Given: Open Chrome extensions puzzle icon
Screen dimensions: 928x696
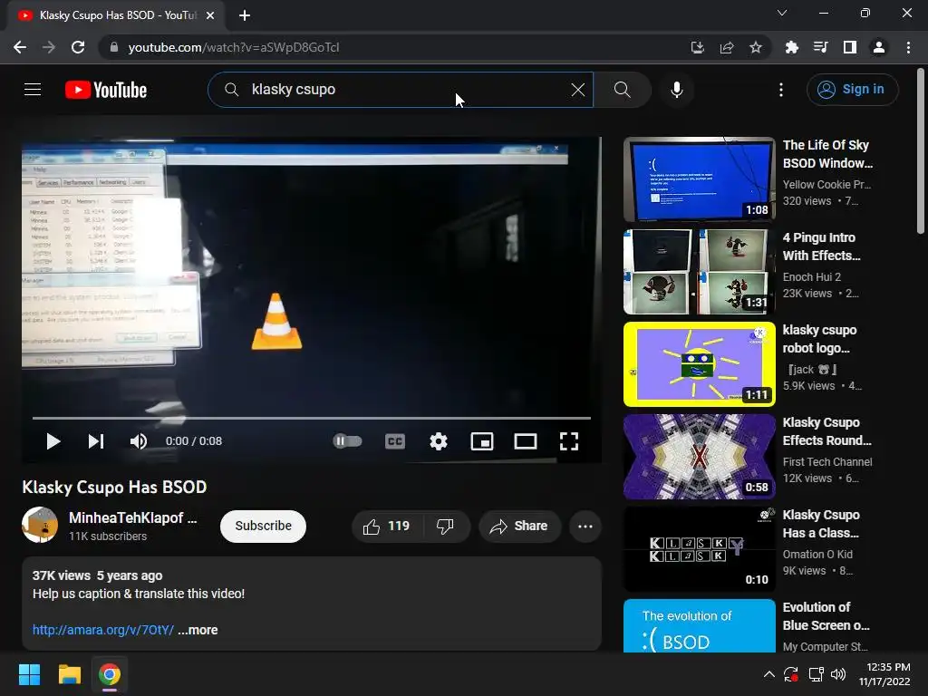Looking at the screenshot, I should point(791,47).
